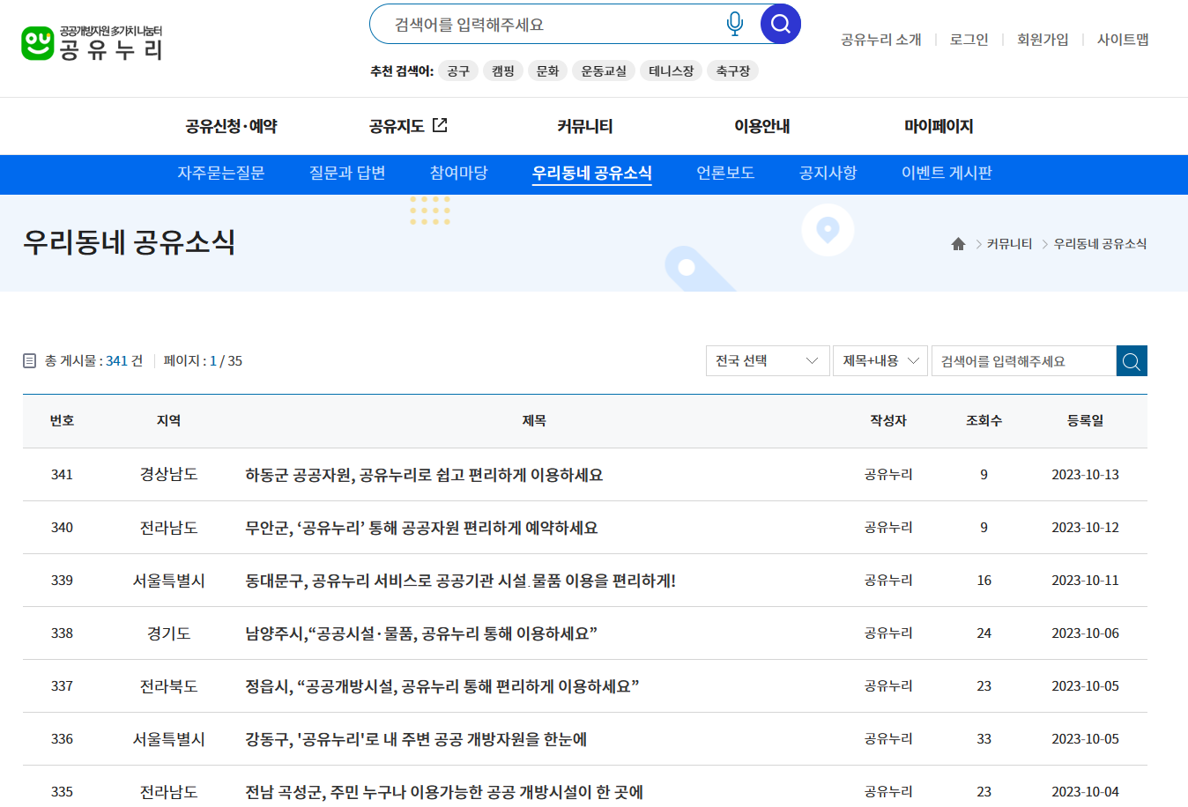This screenshot has height=807, width=1188.
Task: Select recommended keyword 축구장
Action: click(733, 70)
